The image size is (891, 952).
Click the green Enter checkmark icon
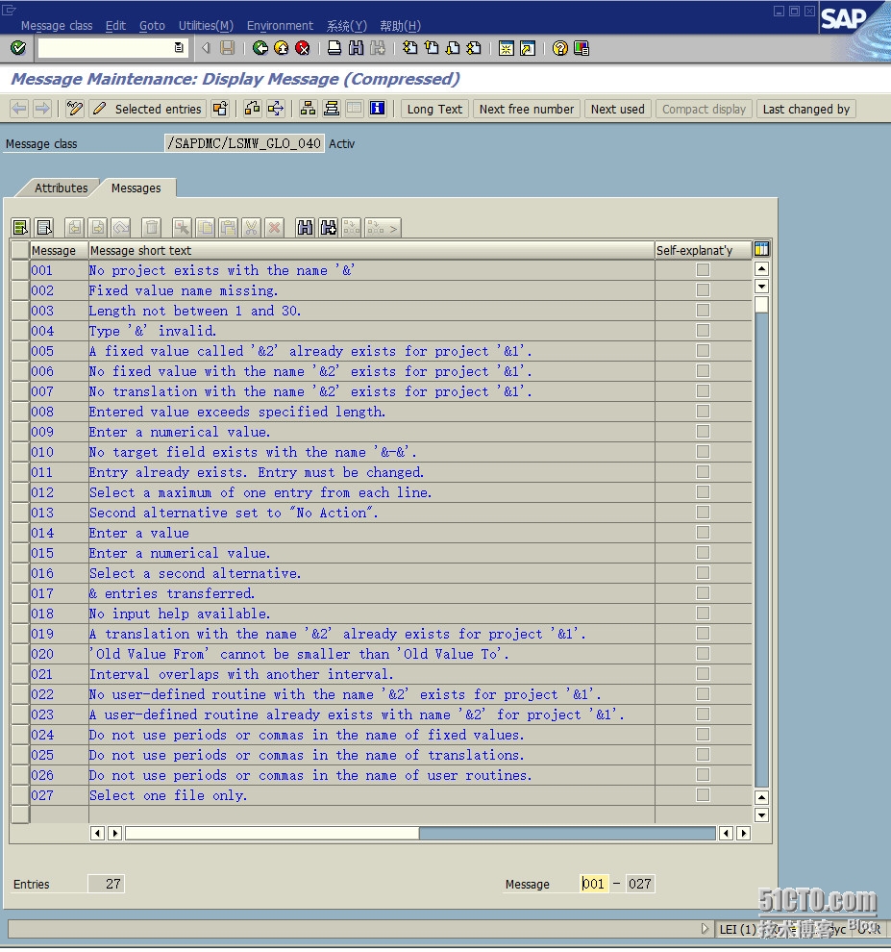(18, 47)
